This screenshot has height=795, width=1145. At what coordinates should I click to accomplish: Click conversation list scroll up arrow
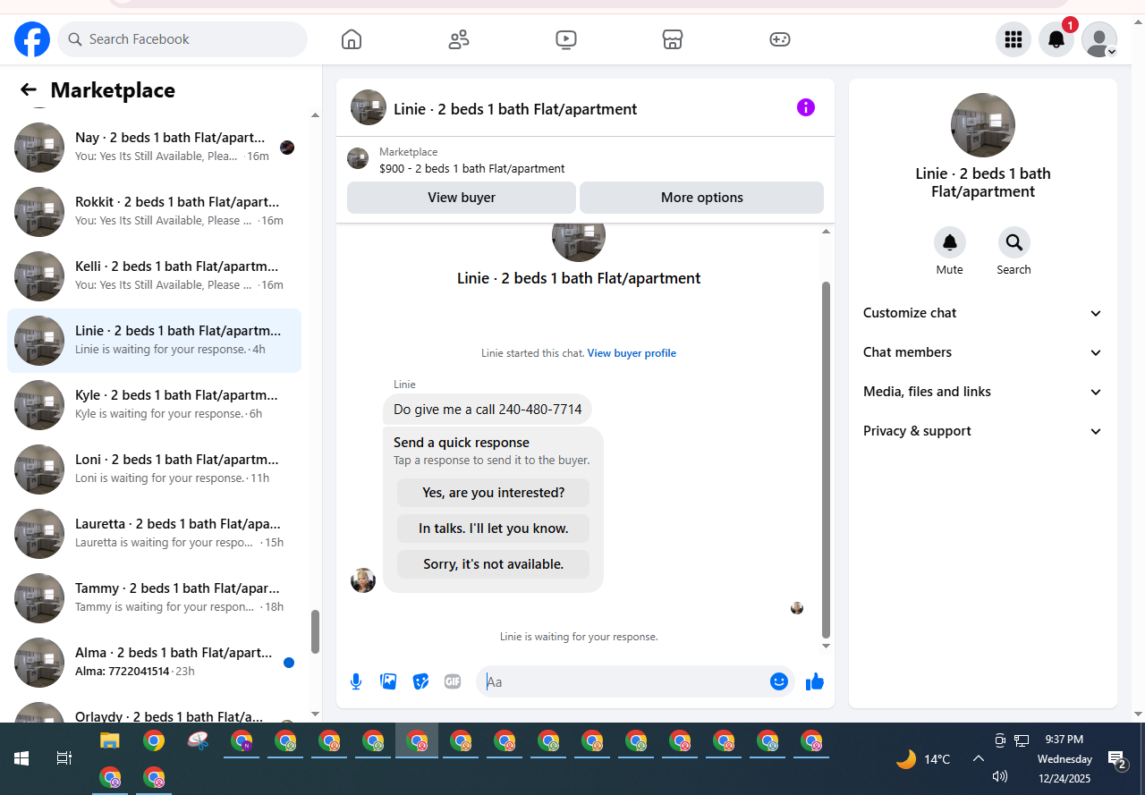(x=315, y=115)
